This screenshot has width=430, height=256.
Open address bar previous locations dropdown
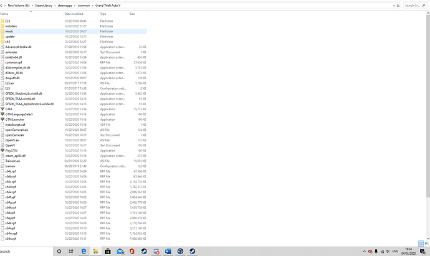tap(394, 6)
